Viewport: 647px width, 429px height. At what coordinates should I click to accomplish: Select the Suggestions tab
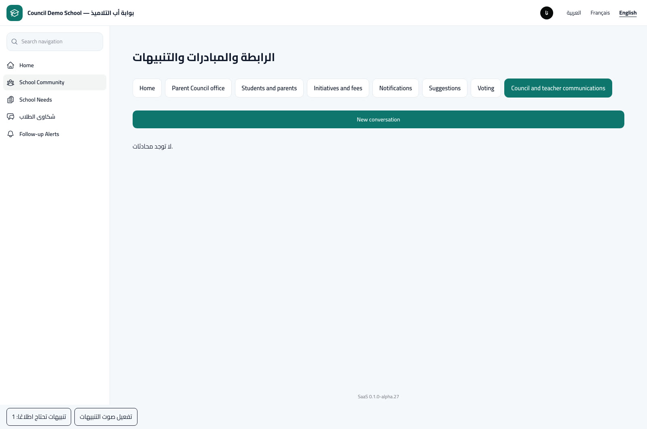point(445,88)
